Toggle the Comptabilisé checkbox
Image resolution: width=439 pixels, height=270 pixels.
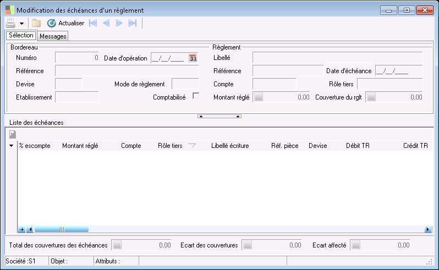click(x=196, y=96)
